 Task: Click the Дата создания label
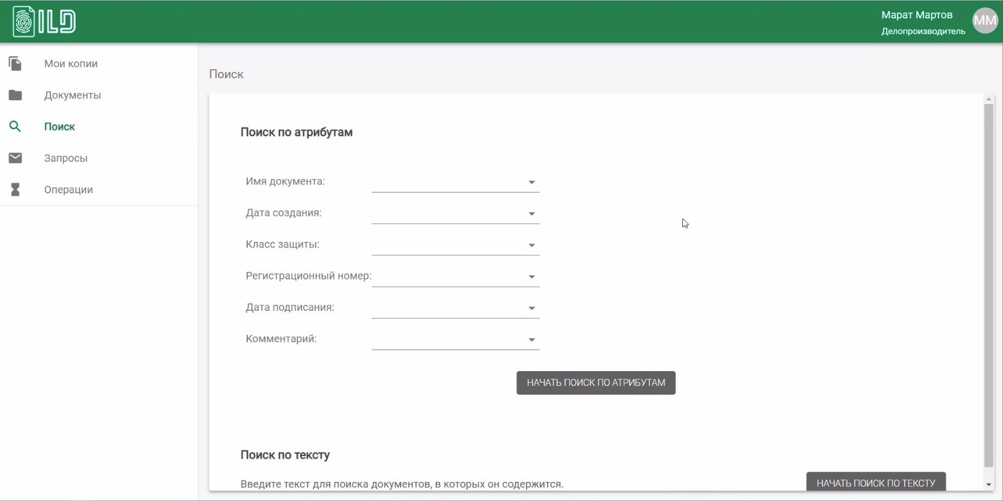[x=284, y=213]
